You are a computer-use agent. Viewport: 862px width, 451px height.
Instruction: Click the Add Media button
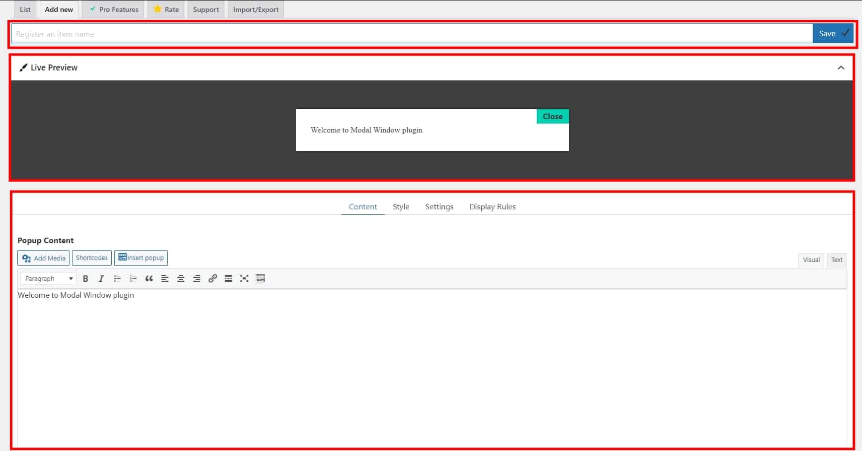click(44, 258)
